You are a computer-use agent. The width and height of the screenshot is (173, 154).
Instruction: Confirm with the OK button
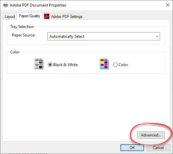click(x=132, y=147)
